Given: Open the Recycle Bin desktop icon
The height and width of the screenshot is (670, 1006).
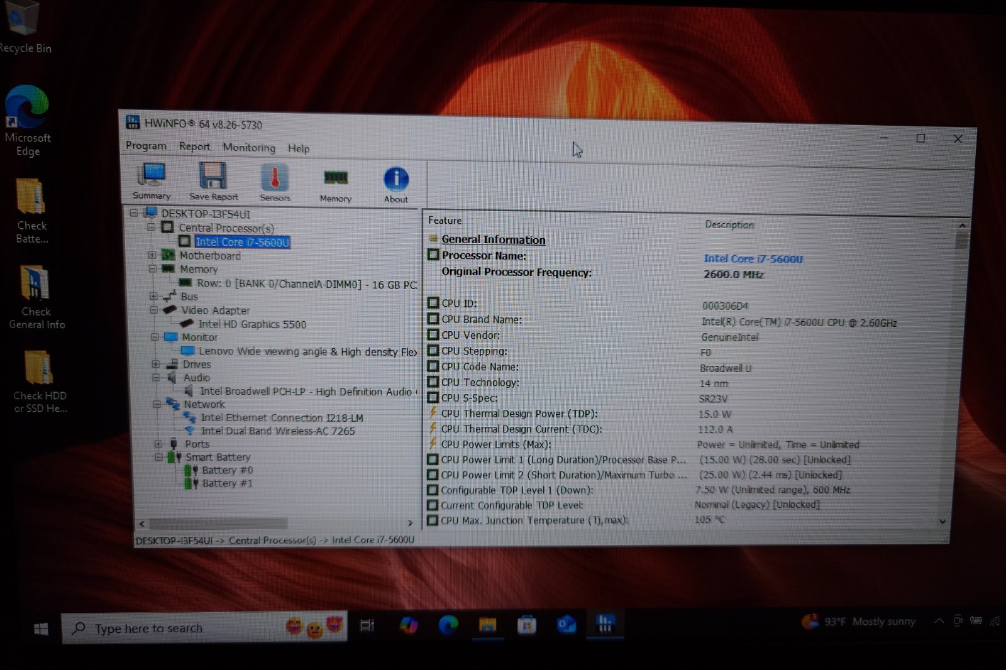Looking at the screenshot, I should pyautogui.click(x=24, y=27).
